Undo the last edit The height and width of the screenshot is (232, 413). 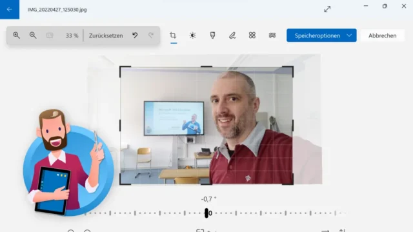pyautogui.click(x=135, y=35)
